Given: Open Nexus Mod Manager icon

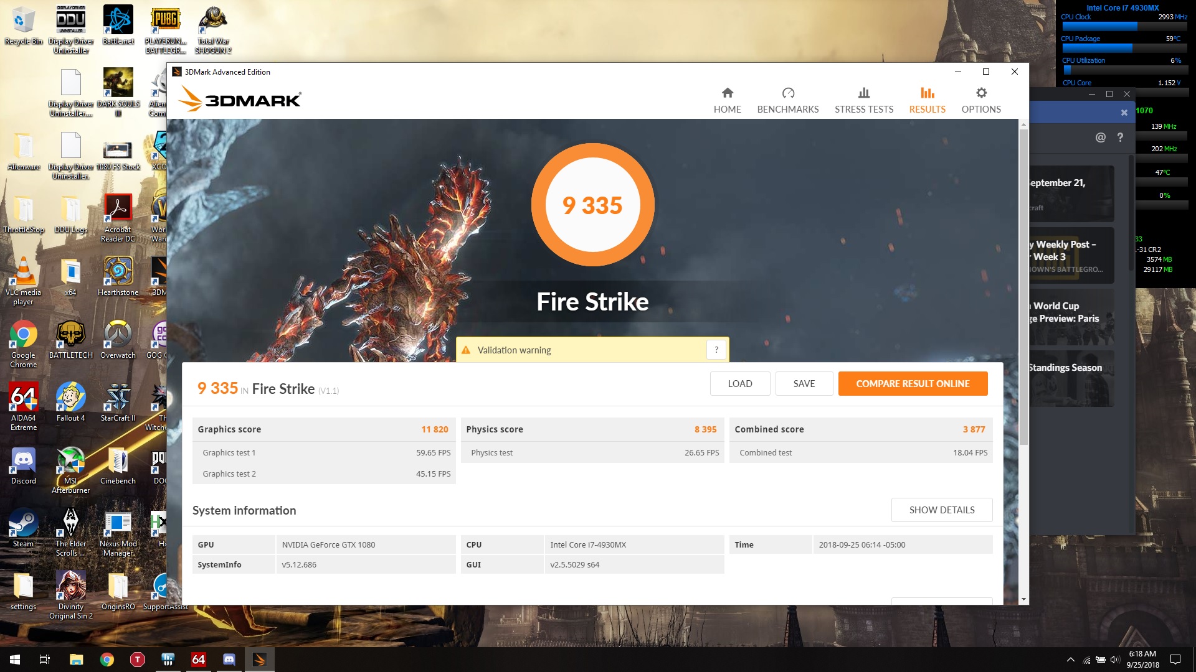Looking at the screenshot, I should click(118, 533).
